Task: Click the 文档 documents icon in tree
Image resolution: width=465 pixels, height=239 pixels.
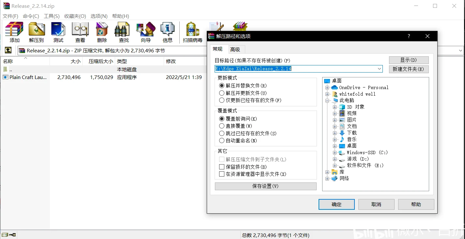Action: (x=342, y=126)
